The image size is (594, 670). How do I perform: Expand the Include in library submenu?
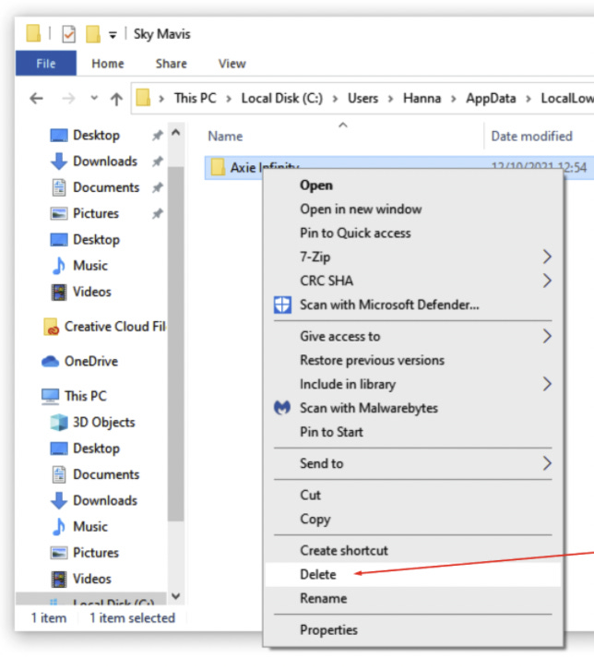[412, 384]
